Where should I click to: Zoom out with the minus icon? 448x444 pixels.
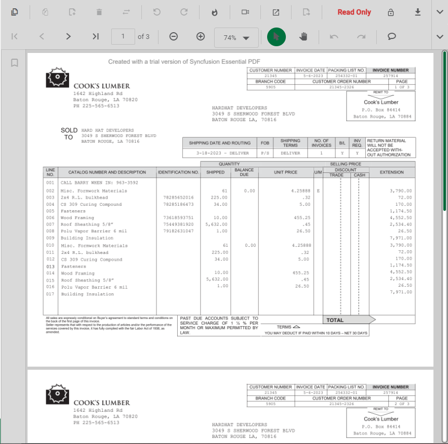pyautogui.click(x=174, y=36)
